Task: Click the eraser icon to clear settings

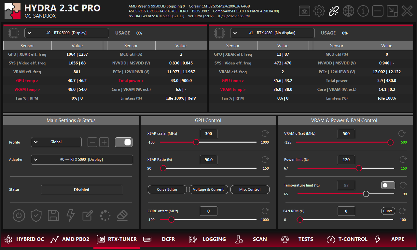Action: (x=122, y=215)
